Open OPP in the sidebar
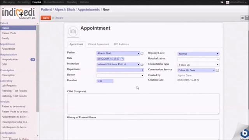Viewport: 249px width, 140px height. [4, 65]
